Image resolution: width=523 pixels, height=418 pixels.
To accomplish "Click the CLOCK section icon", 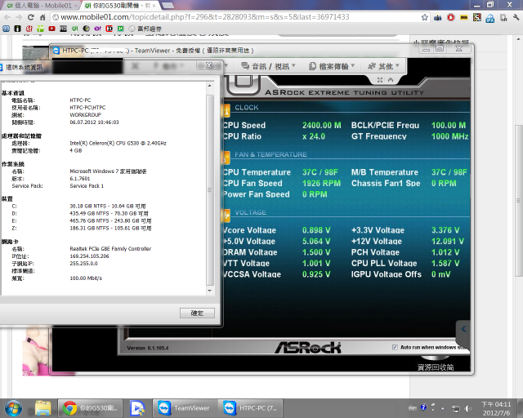I will coord(226,109).
